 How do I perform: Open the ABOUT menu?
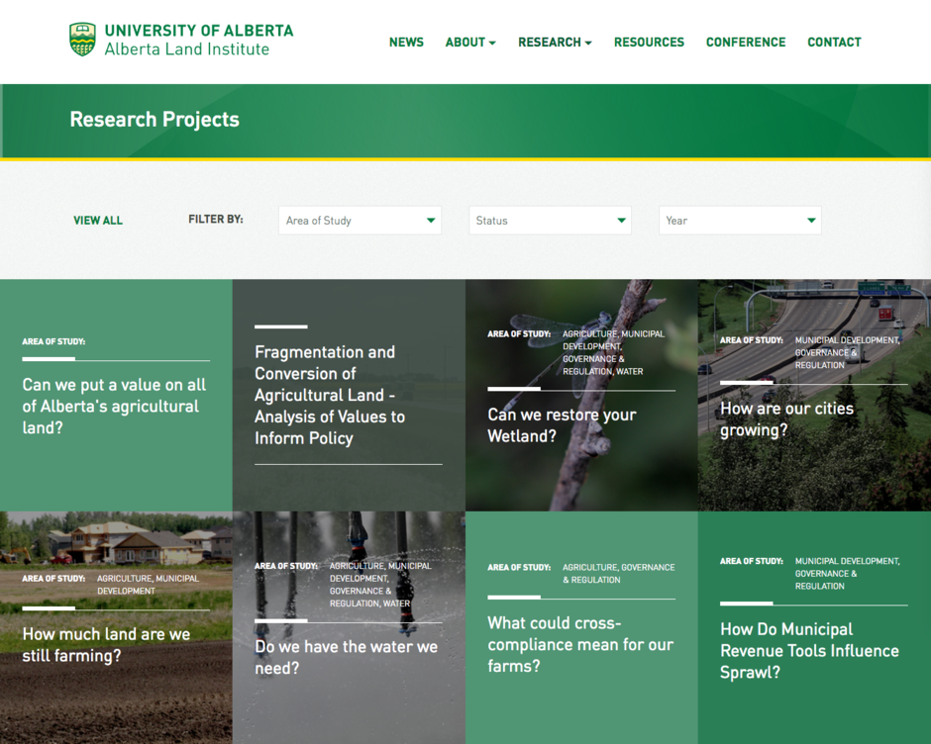[470, 43]
